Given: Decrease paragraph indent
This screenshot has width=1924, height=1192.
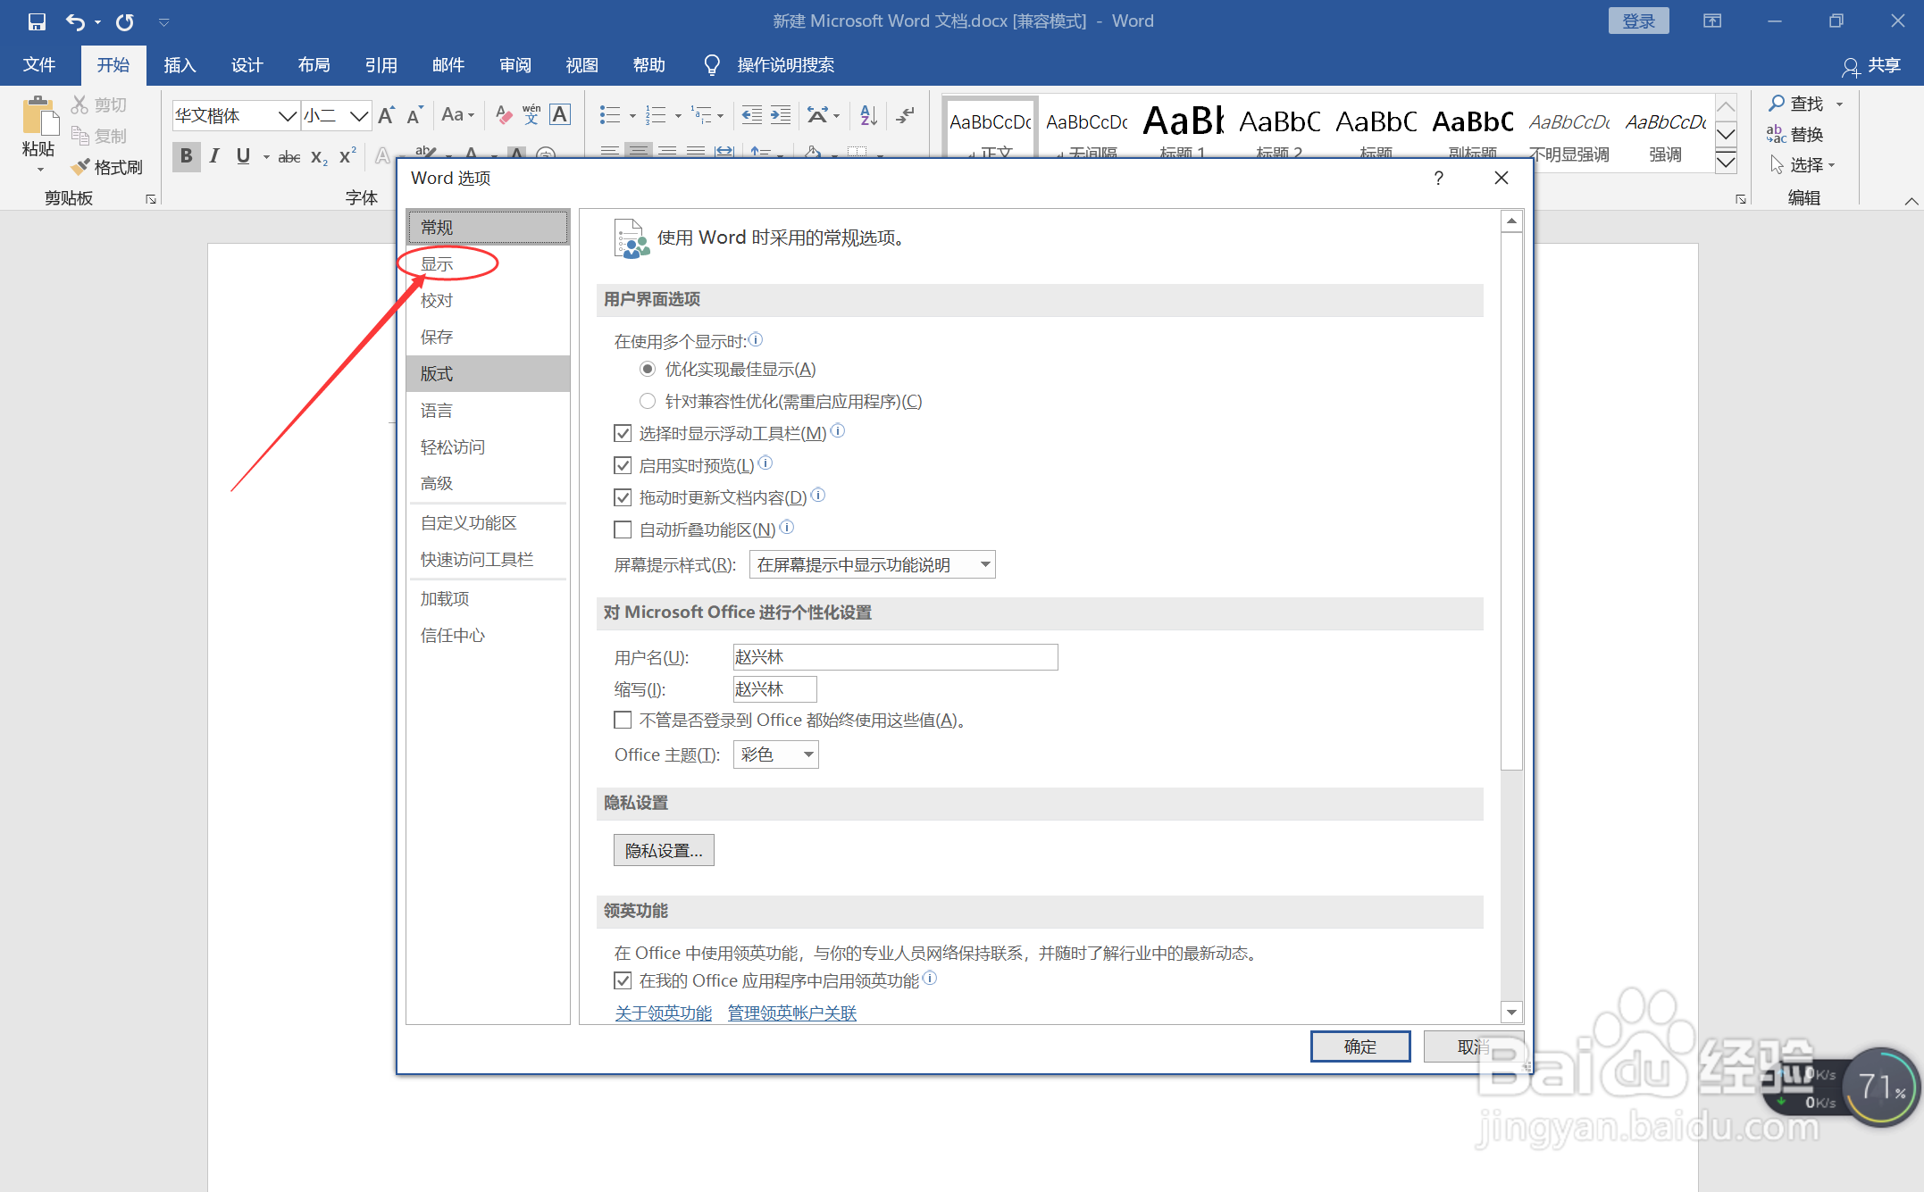Looking at the screenshot, I should point(752,115).
